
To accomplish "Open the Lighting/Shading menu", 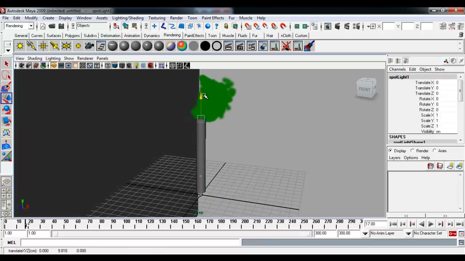I will (x=128, y=18).
